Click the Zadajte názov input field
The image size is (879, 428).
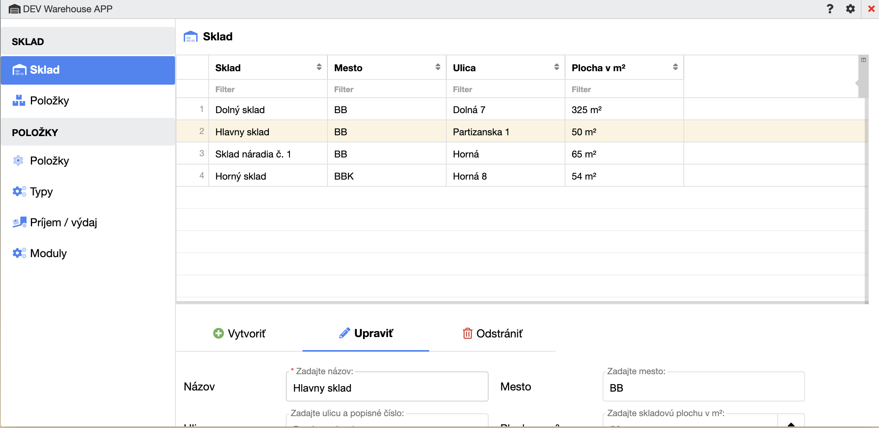(387, 388)
